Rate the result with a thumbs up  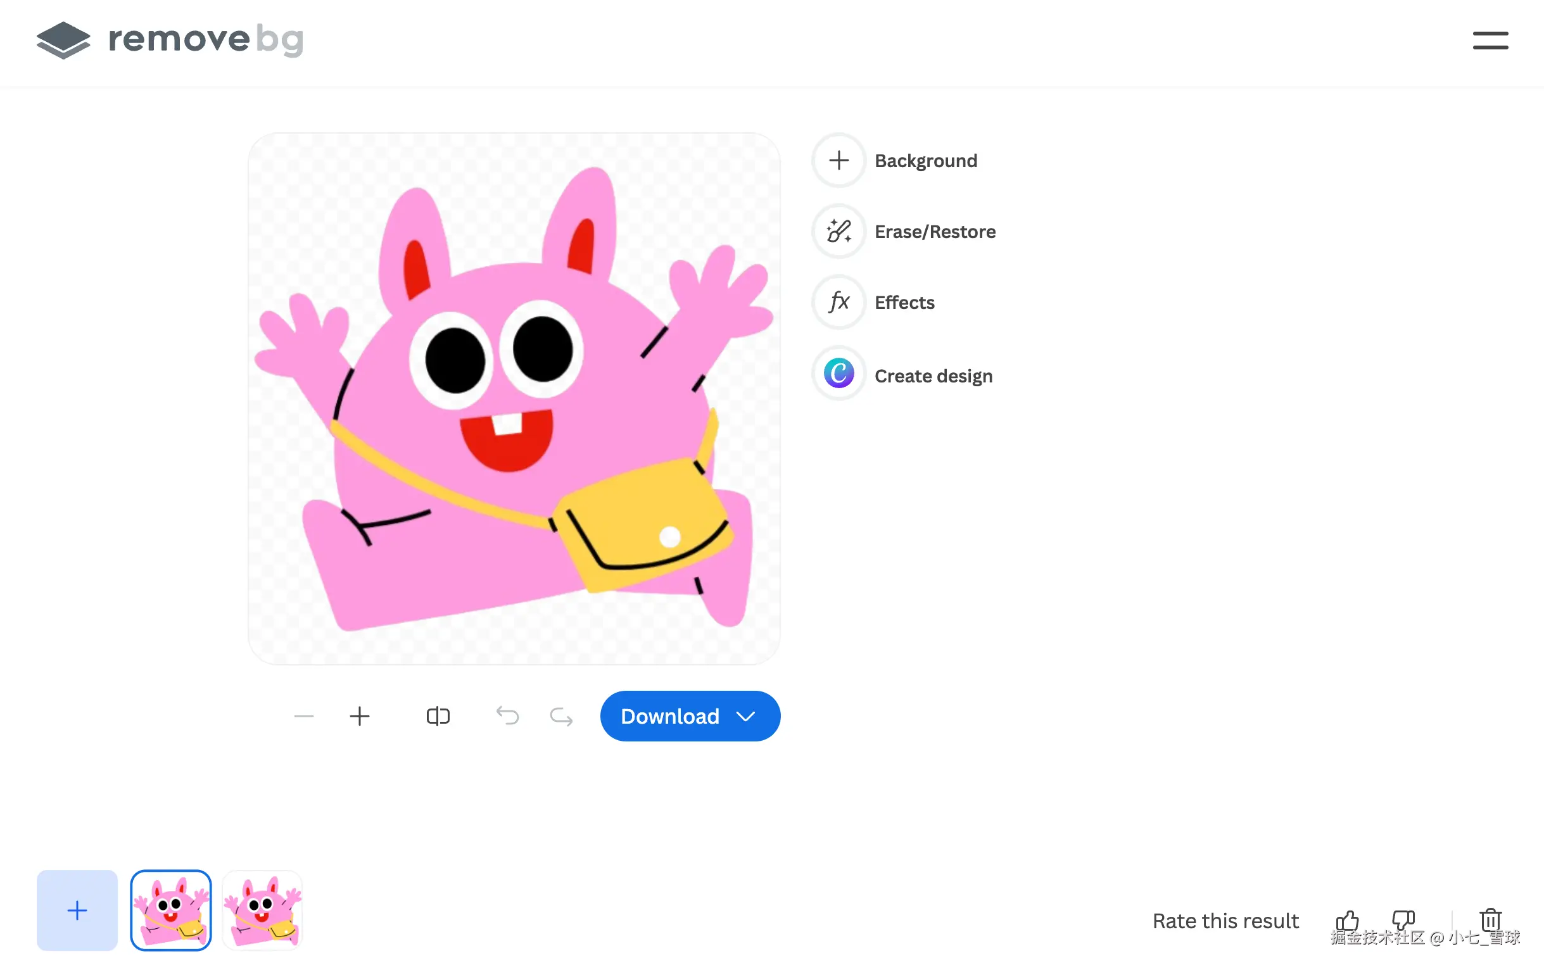[1347, 921]
